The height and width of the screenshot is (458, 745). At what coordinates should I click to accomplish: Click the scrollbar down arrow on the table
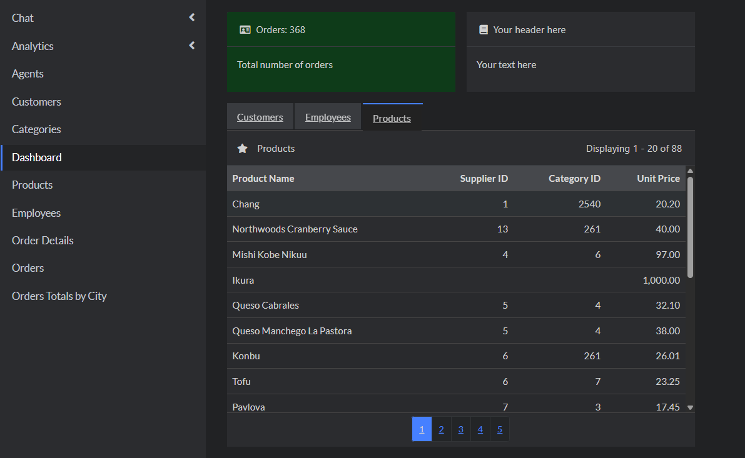coord(690,407)
